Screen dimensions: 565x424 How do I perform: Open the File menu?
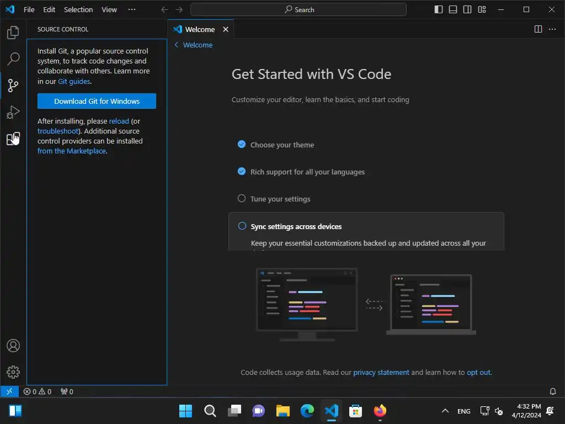29,10
